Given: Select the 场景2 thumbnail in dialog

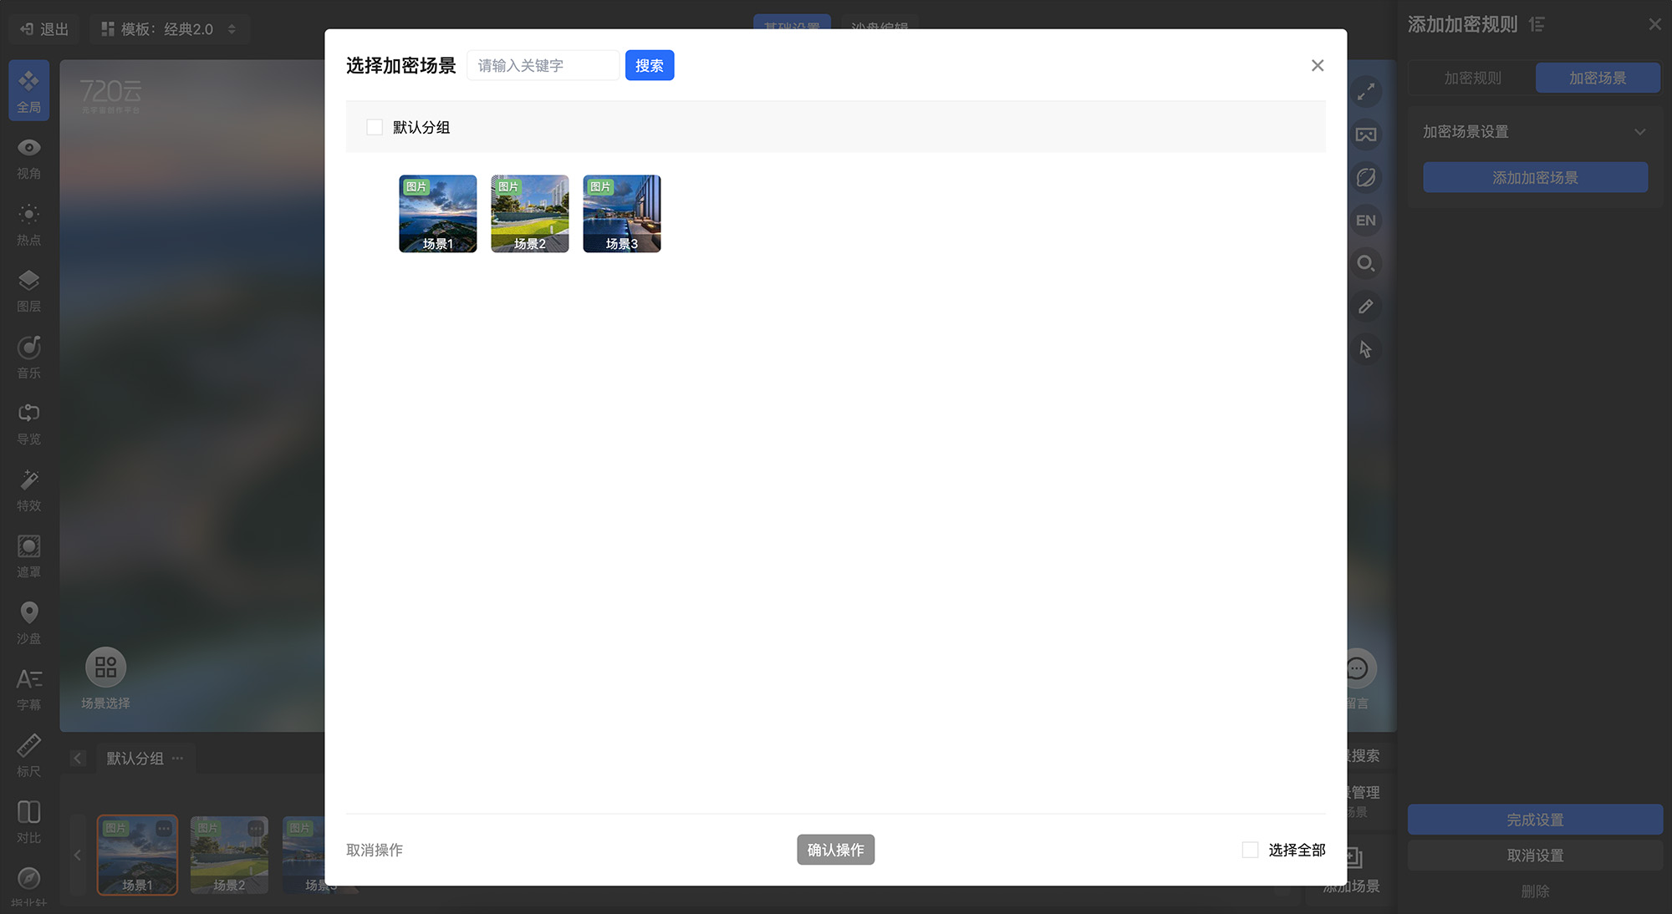Looking at the screenshot, I should click(x=529, y=213).
